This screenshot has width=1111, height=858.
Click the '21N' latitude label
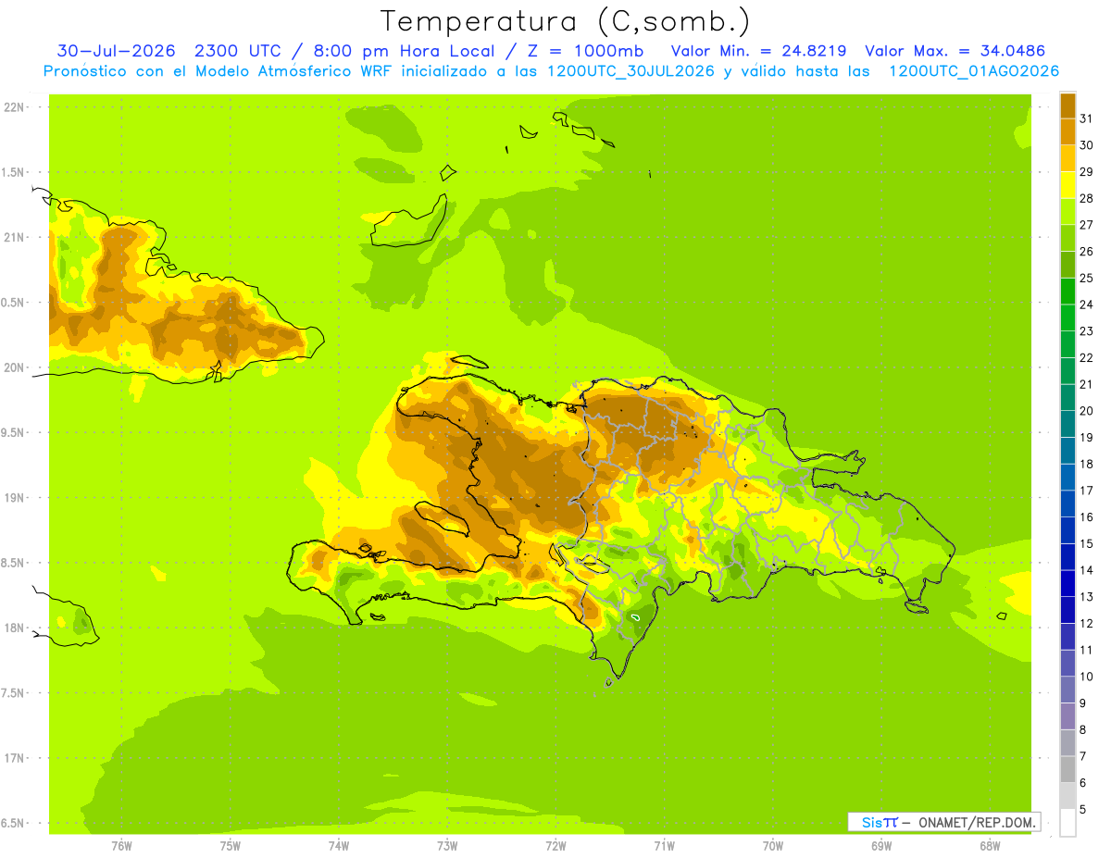click(x=13, y=237)
